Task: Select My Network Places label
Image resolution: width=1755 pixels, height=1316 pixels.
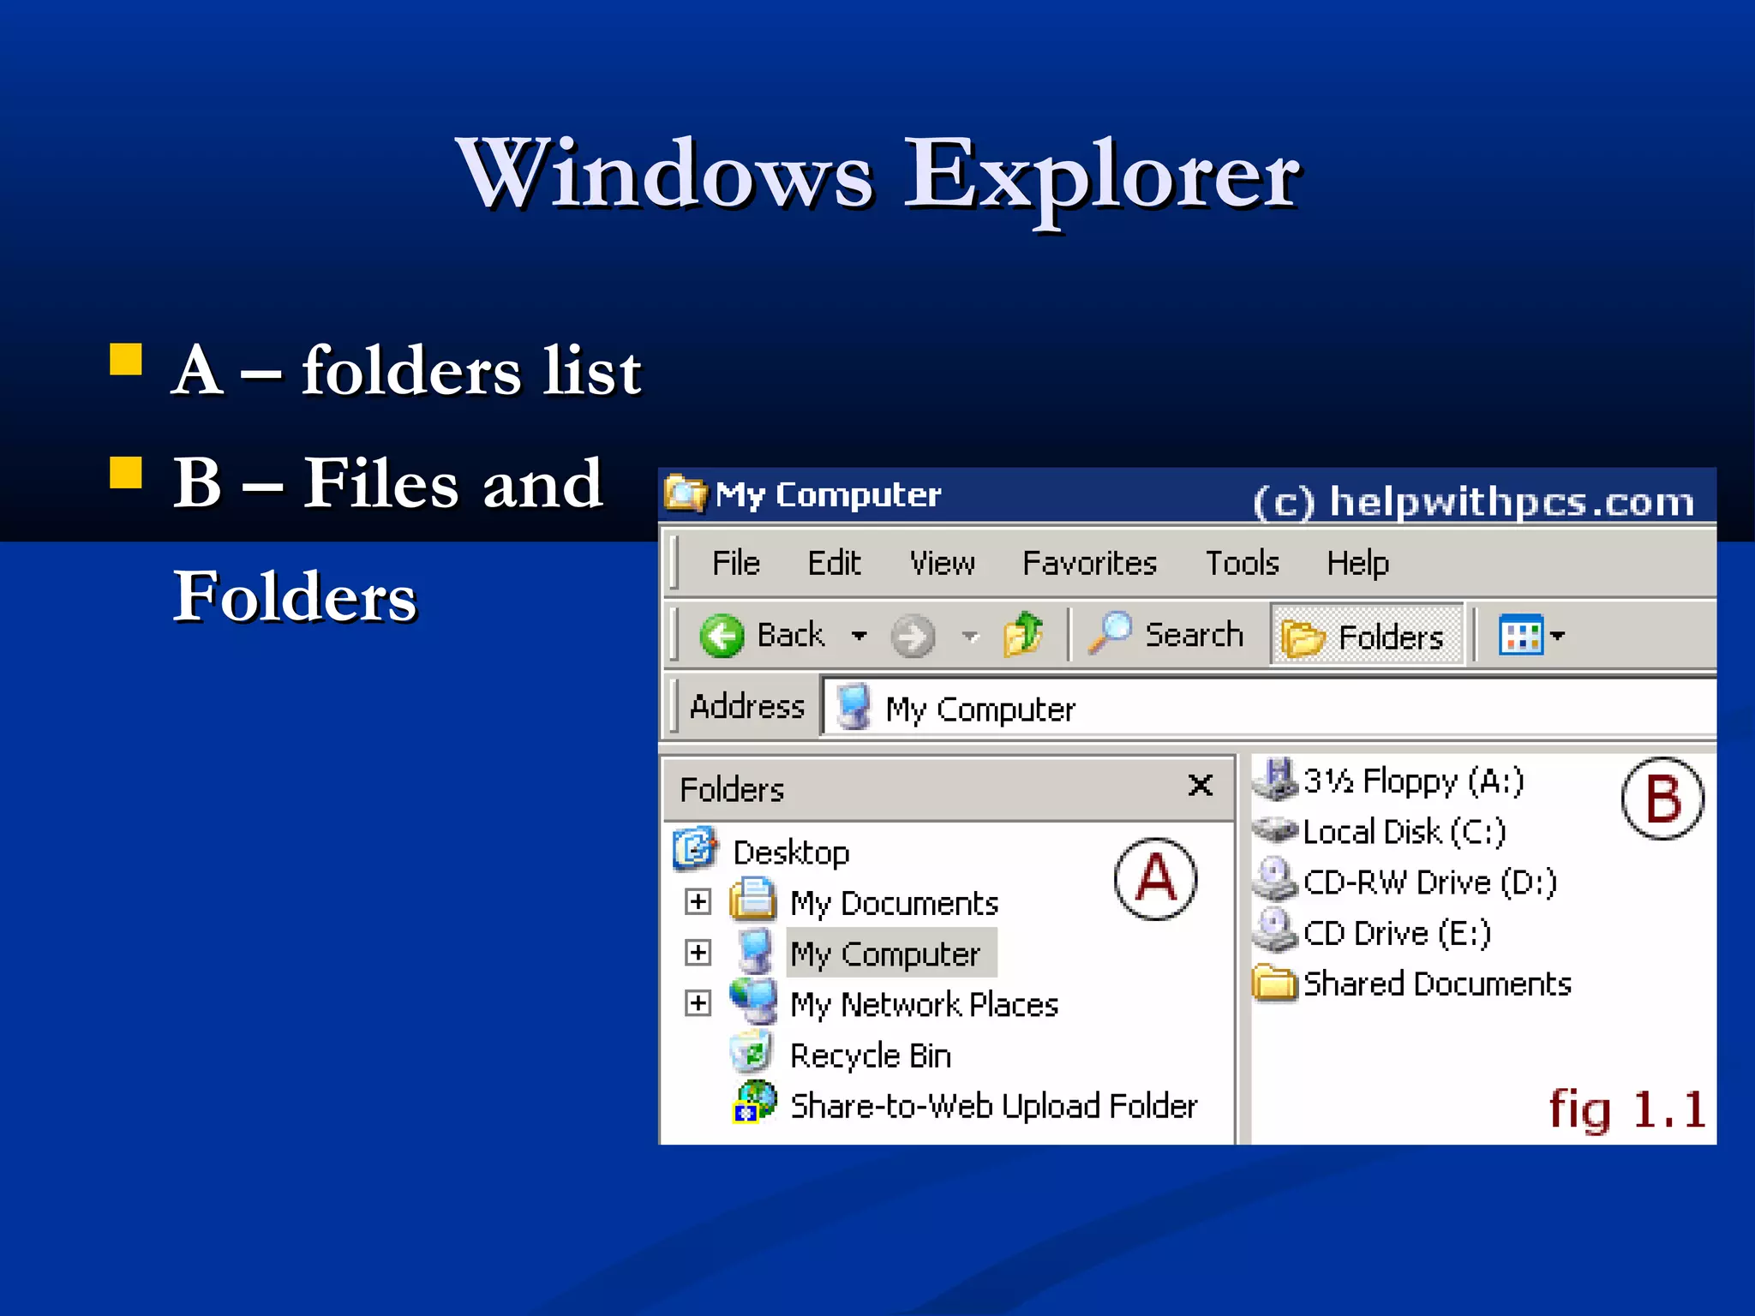Action: 924,1005
